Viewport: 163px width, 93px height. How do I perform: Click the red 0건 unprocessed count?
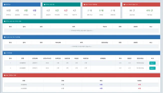pos(66,10)
